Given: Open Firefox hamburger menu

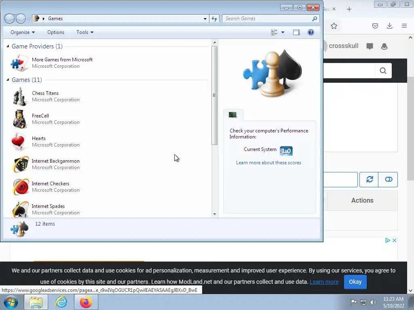Looking at the screenshot, I should (404, 26).
